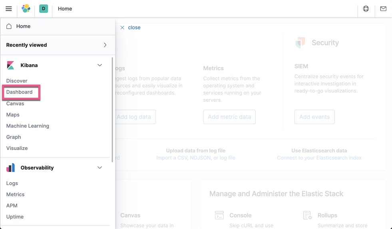Click Add metric data button
Viewport: 392px width, 229px height.
click(x=229, y=117)
